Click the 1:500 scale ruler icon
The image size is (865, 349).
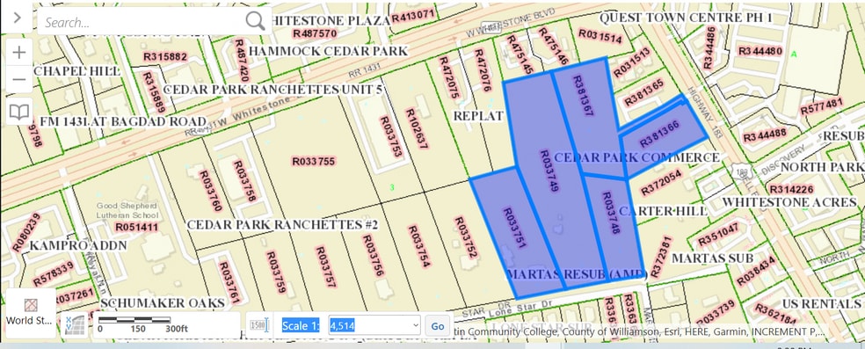pyautogui.click(x=258, y=325)
